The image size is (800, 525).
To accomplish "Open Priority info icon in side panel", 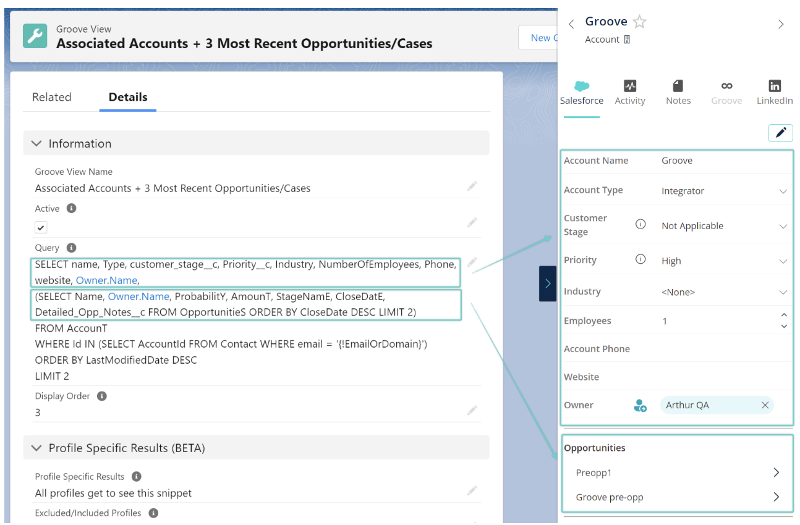I will tap(640, 259).
